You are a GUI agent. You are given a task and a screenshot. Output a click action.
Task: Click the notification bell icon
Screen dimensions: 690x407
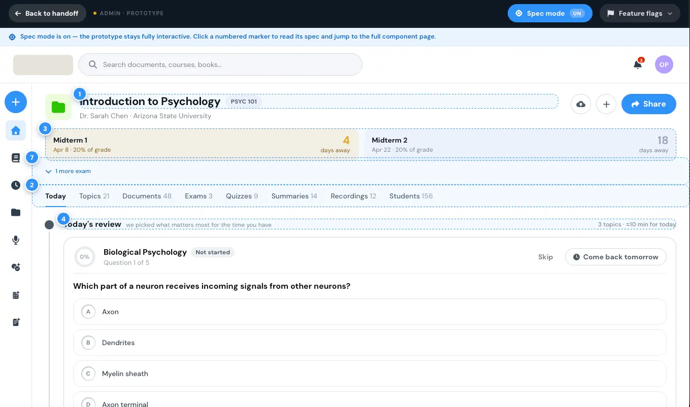click(638, 64)
